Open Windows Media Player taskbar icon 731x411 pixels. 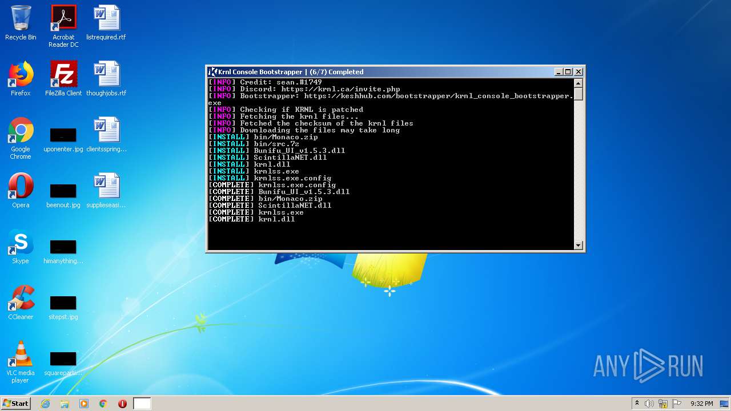click(84, 404)
